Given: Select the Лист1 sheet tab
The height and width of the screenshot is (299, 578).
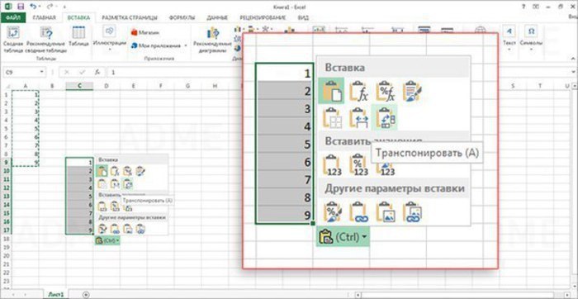Looking at the screenshot, I should click(56, 295).
